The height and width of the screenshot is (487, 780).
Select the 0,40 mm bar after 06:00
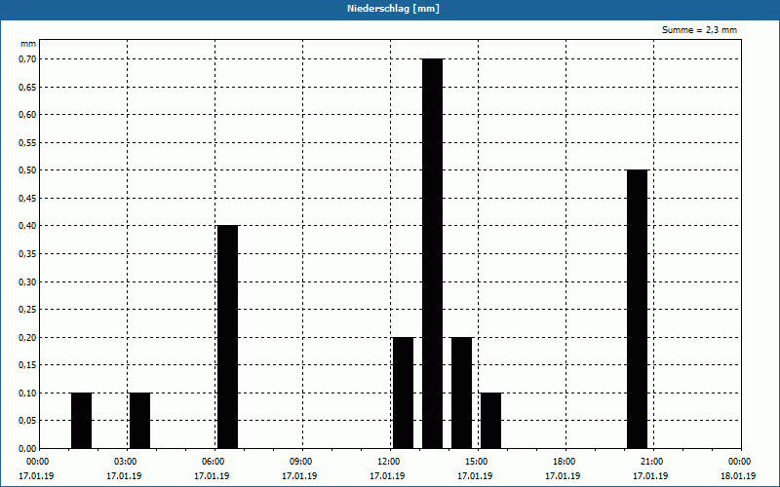tap(228, 337)
